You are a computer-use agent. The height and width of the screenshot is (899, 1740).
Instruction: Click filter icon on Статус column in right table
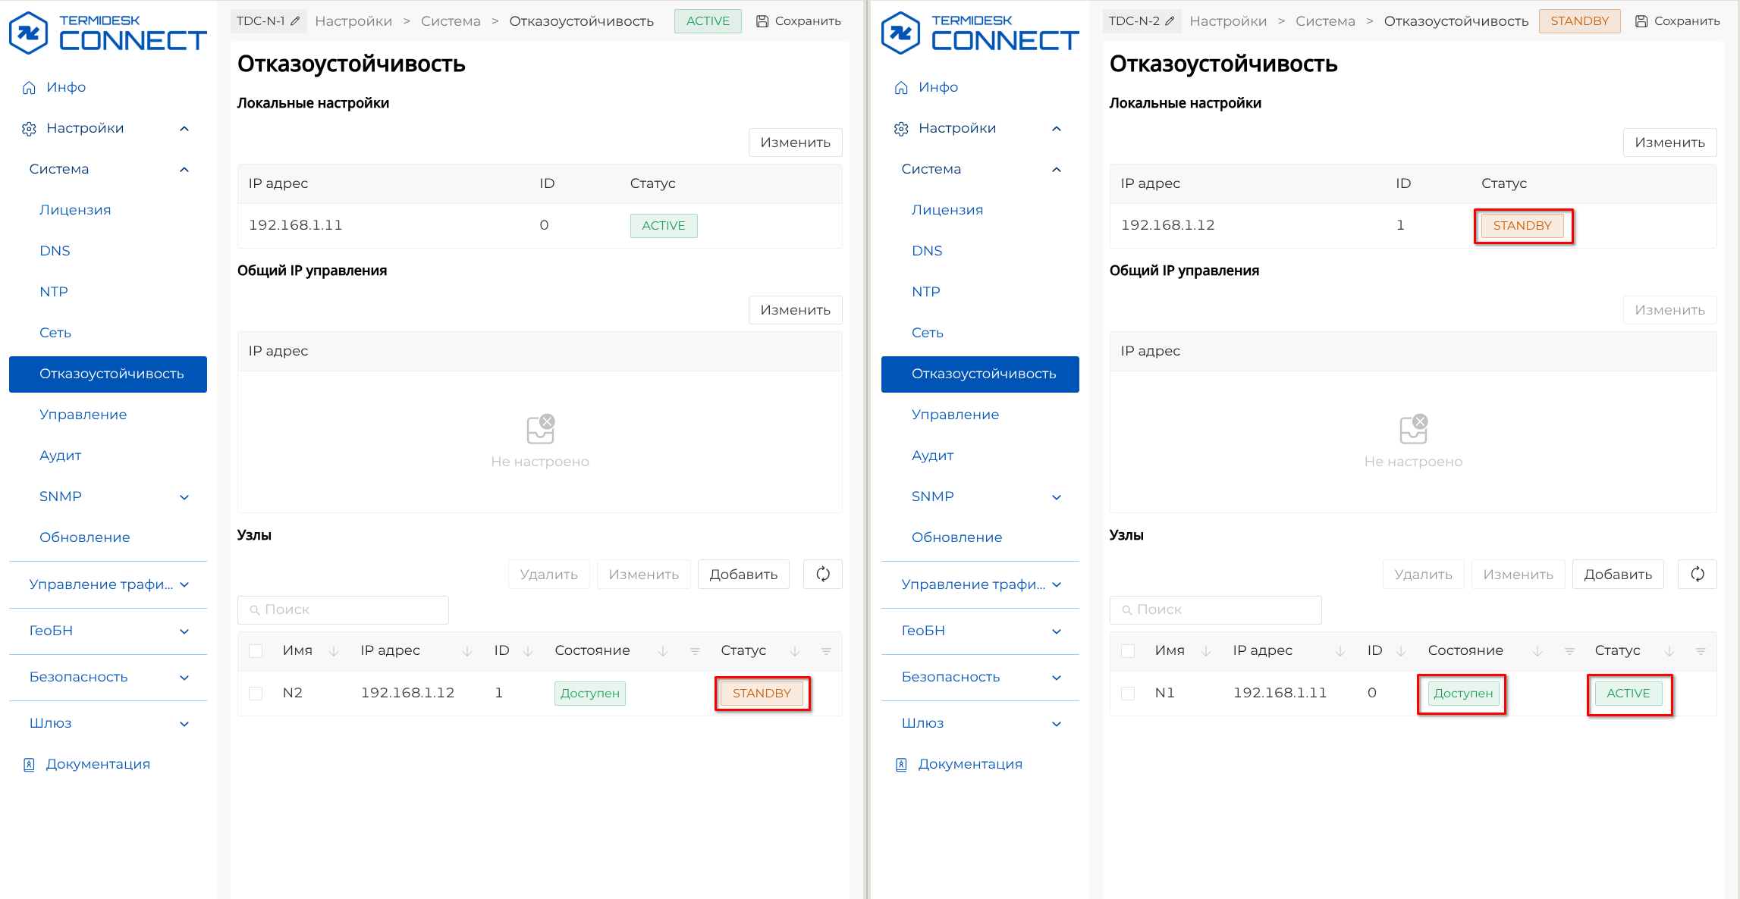(x=1701, y=651)
